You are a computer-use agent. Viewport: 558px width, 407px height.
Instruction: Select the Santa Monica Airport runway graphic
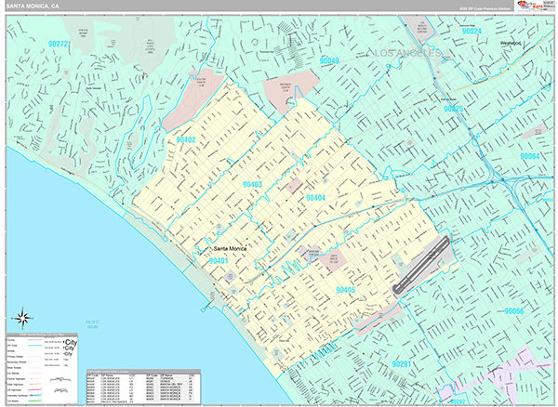click(421, 265)
